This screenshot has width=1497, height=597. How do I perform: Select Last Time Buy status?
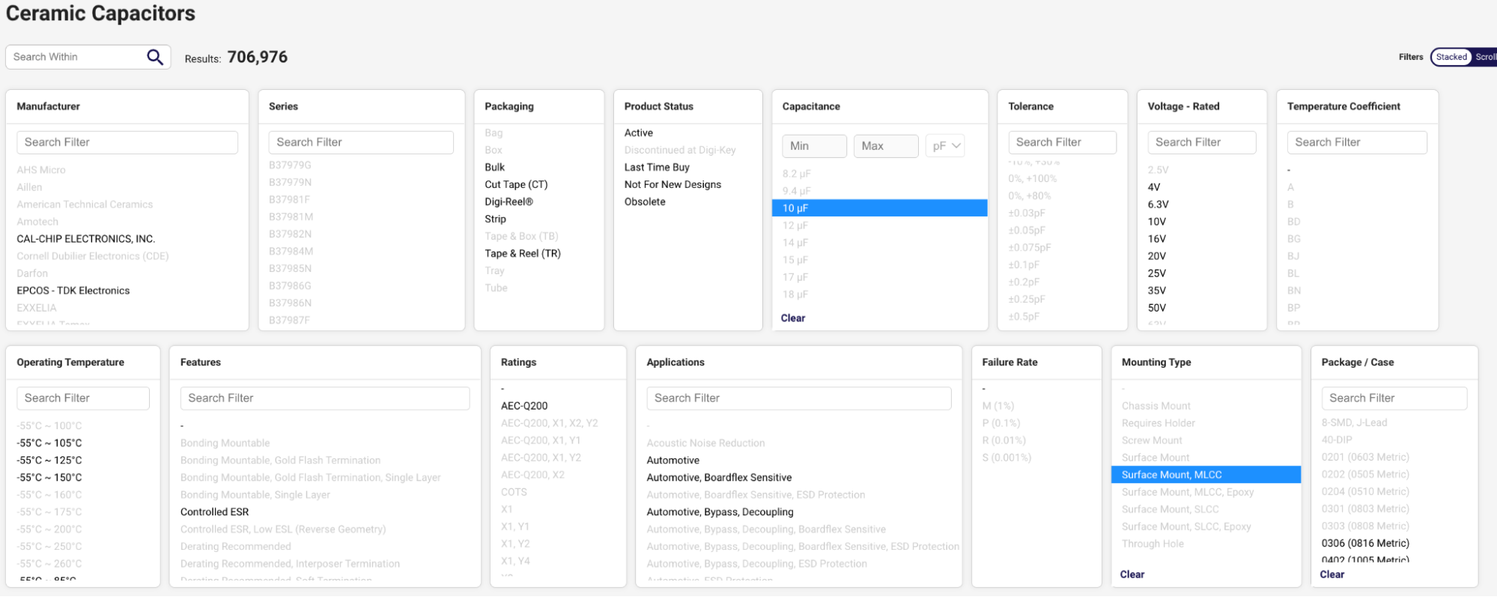pyautogui.click(x=657, y=167)
